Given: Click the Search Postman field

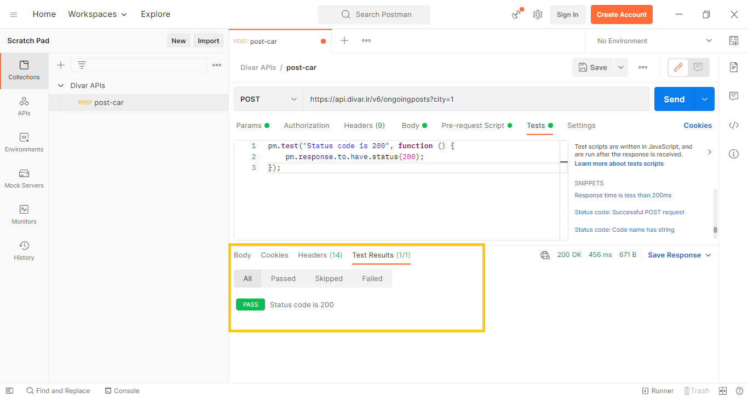Looking at the screenshot, I should click(x=374, y=14).
